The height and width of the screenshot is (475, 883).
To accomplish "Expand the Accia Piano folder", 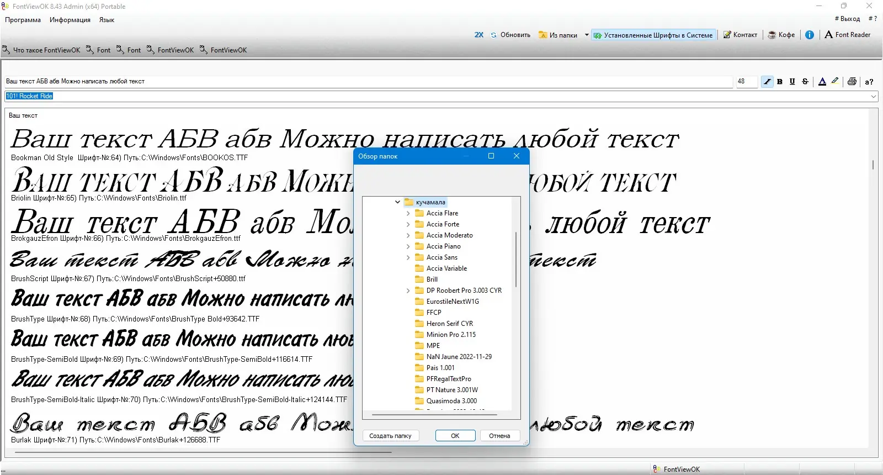I will click(408, 246).
